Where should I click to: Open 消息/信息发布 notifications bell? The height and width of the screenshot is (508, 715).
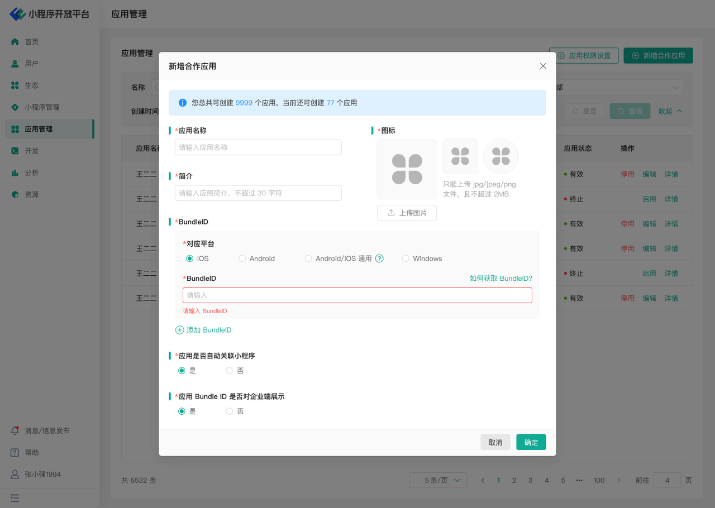tap(15, 431)
